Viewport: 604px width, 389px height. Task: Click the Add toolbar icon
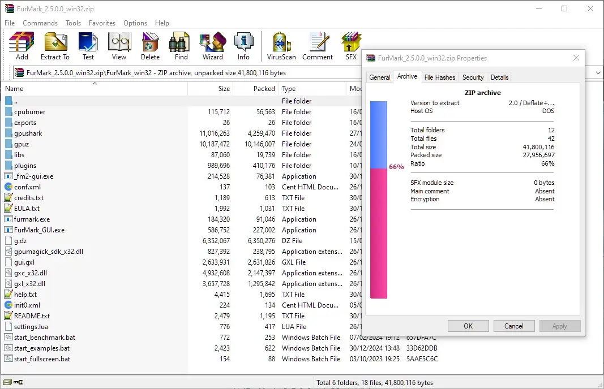tap(22, 46)
